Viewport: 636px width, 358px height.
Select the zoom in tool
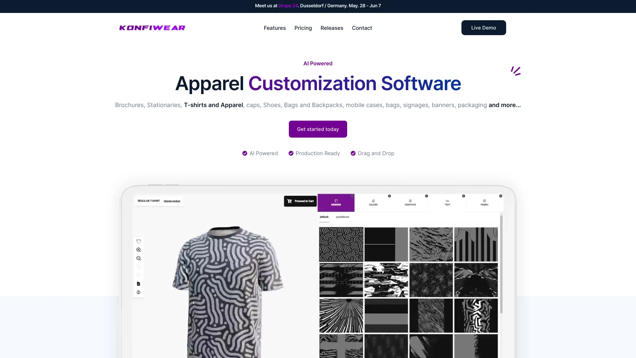tap(138, 250)
